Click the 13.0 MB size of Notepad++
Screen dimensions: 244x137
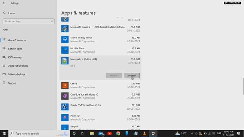coord(135,59)
